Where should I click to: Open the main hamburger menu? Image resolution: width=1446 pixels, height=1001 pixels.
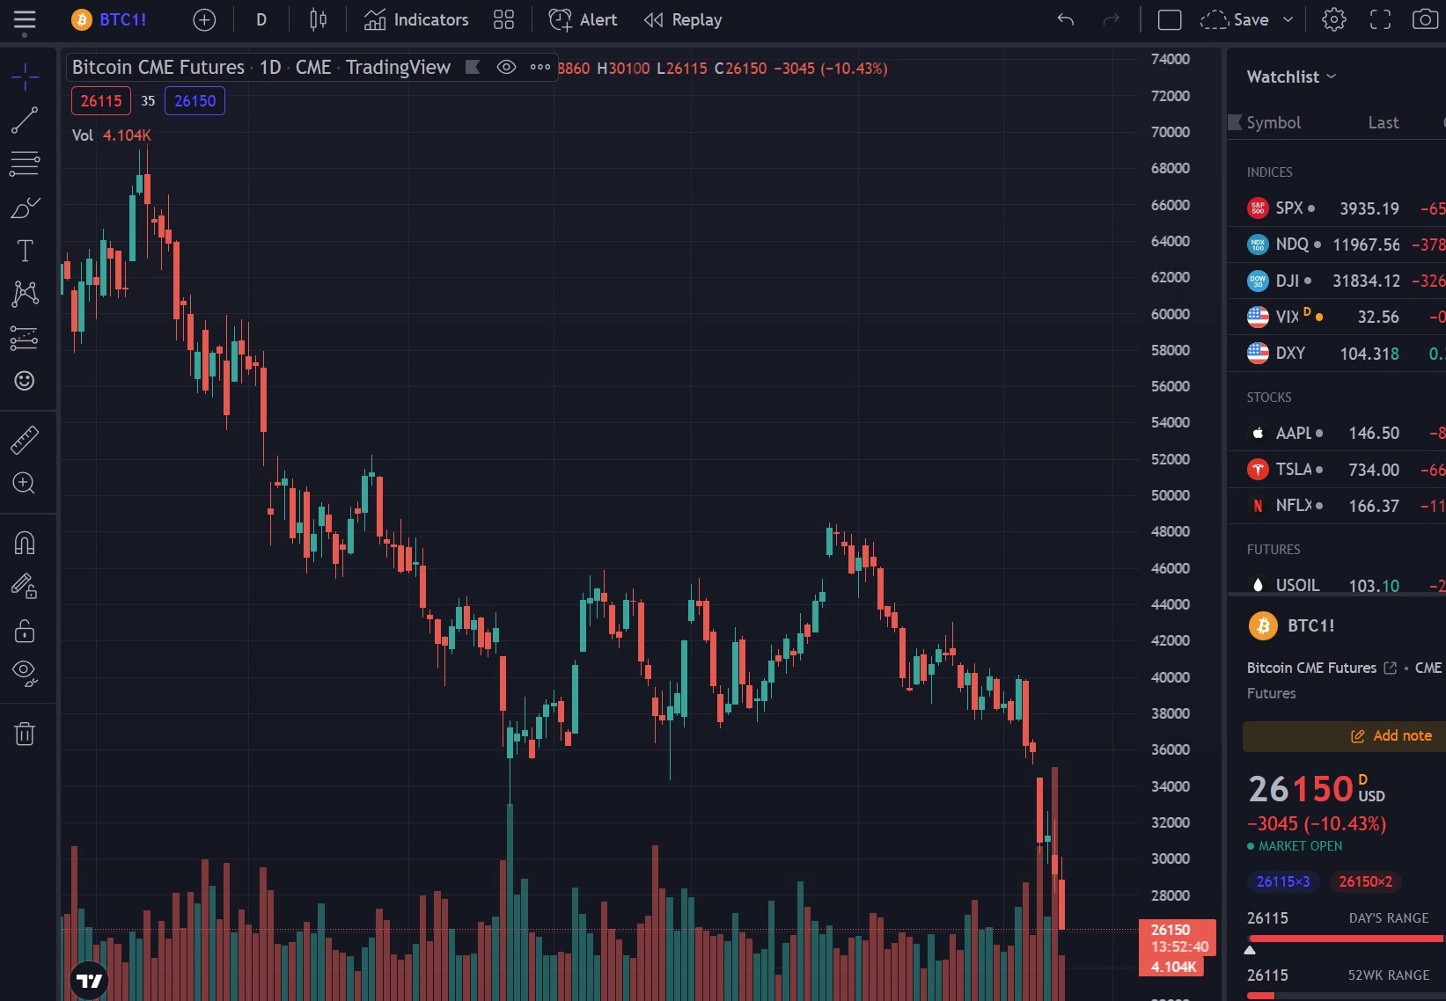[x=25, y=19]
